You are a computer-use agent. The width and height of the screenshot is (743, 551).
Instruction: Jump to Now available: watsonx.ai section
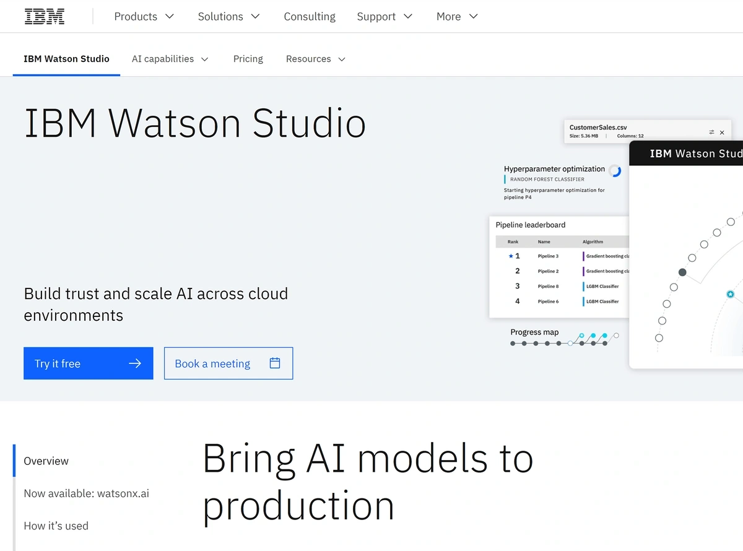pos(86,493)
